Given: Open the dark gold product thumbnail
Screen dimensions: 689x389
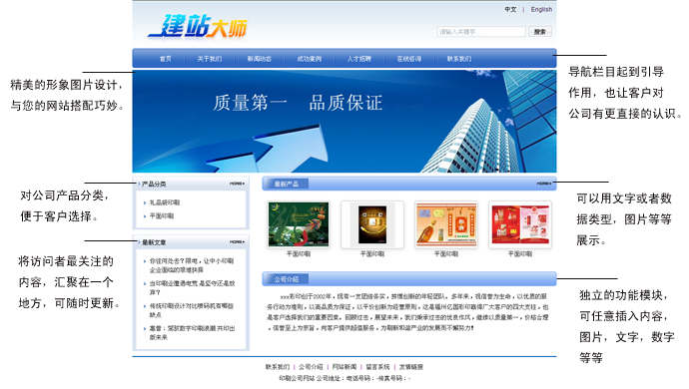Looking at the screenshot, I should [x=372, y=224].
